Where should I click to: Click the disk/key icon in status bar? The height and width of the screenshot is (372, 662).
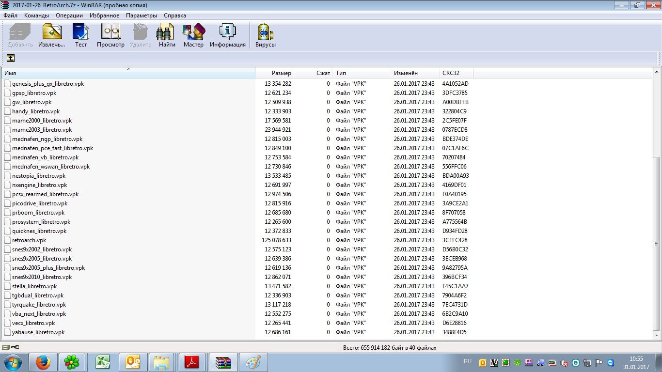[10, 347]
